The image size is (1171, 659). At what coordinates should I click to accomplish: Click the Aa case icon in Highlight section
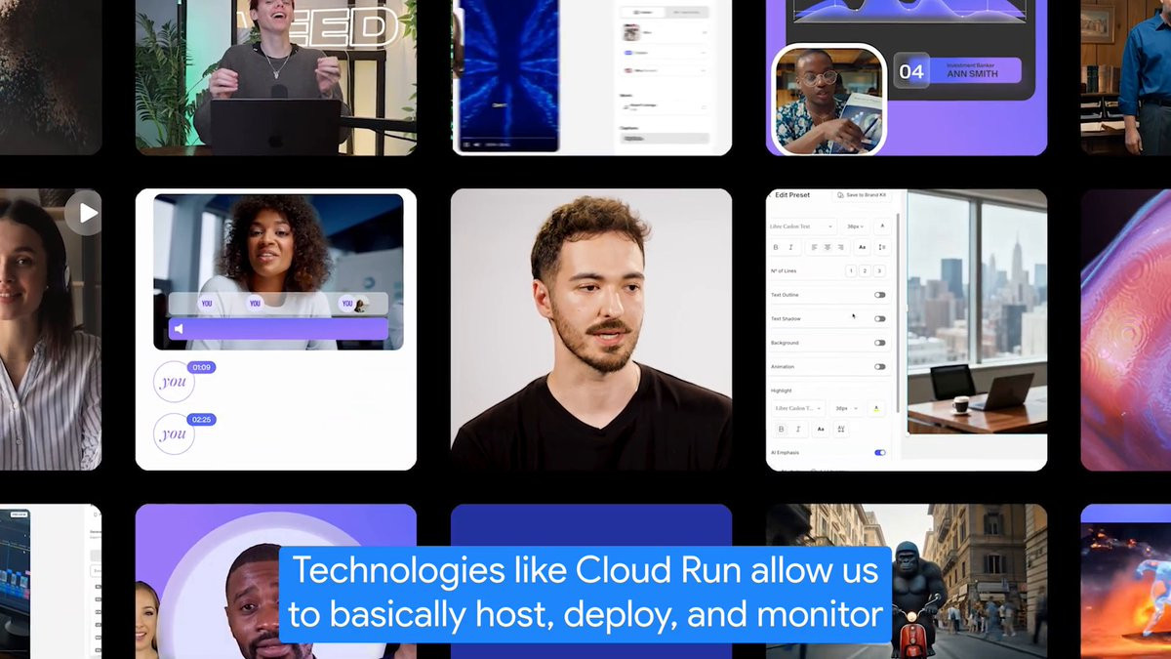click(821, 429)
